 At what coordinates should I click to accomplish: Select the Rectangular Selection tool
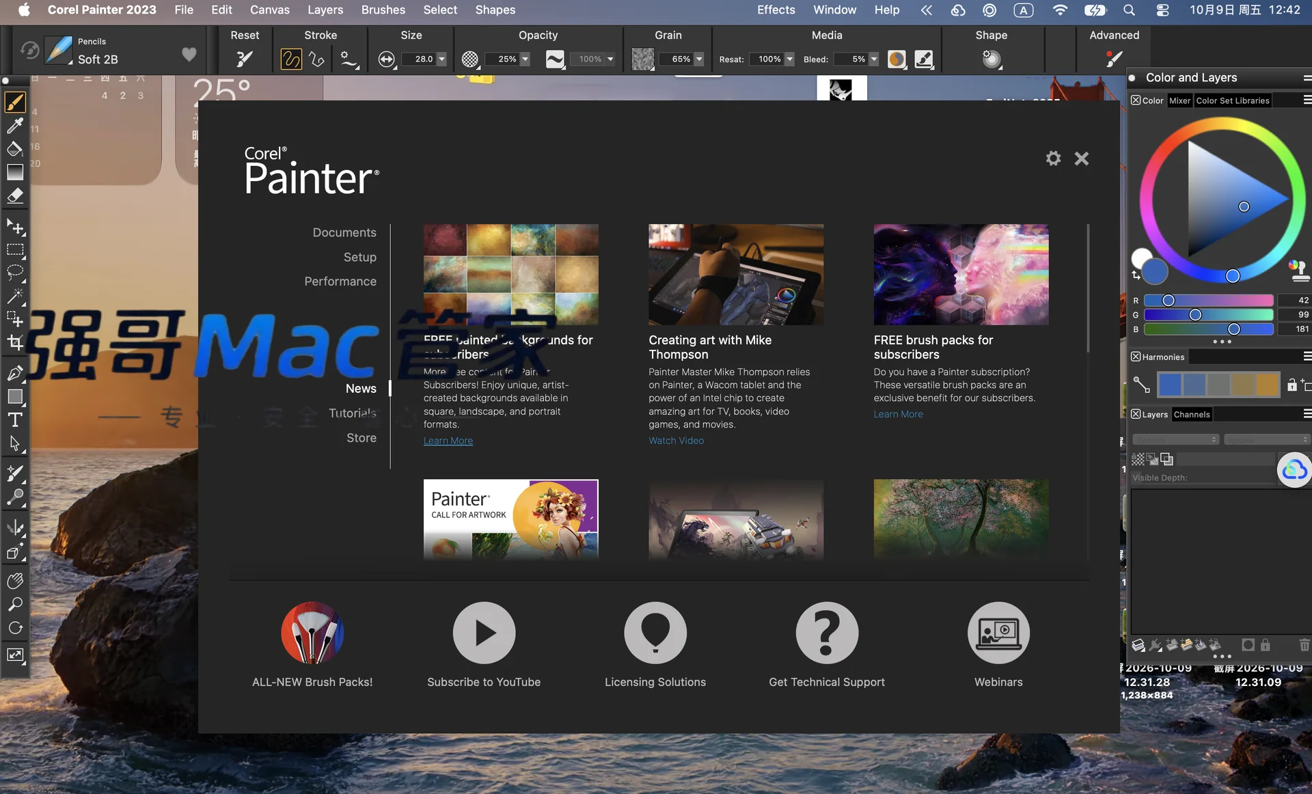15,249
